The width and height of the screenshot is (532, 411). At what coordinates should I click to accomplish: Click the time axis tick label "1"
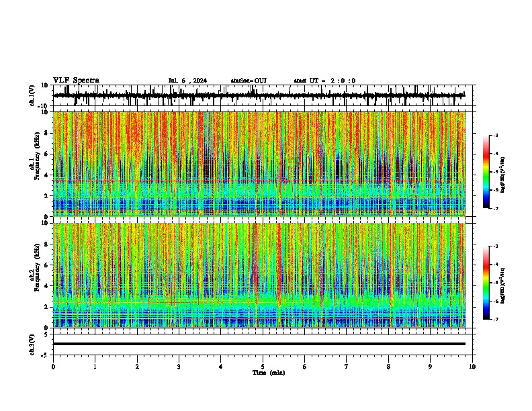(95, 367)
